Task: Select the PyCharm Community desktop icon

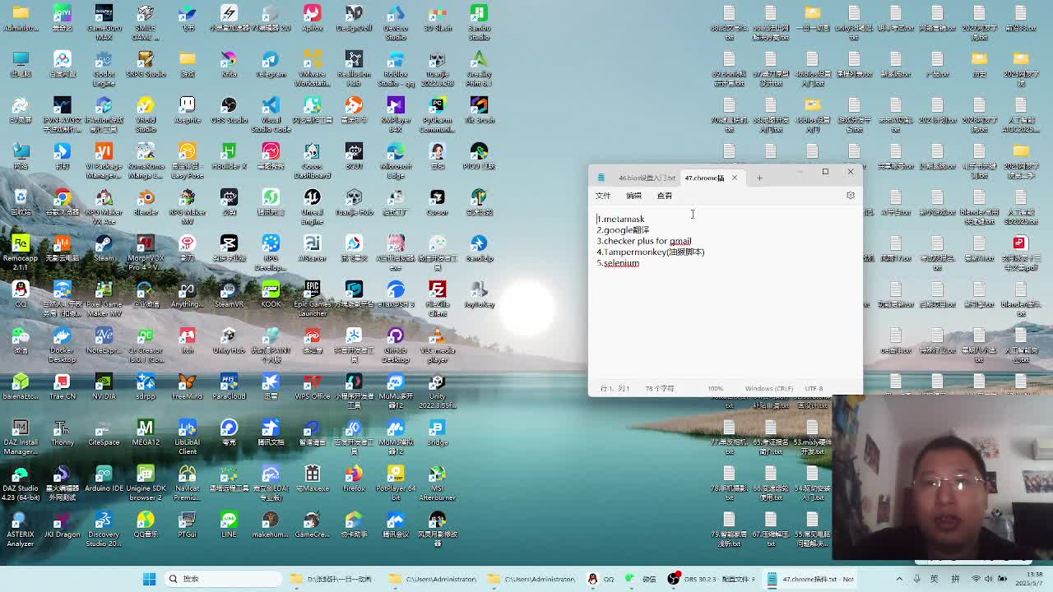Action: 438,114
